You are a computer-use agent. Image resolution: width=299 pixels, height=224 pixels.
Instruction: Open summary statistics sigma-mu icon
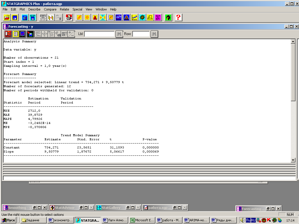[103, 17]
